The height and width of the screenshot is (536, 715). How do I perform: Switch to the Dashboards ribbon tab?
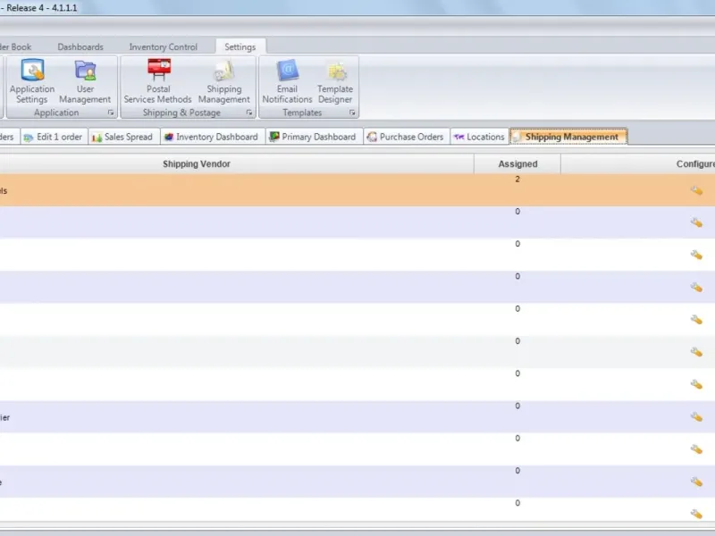point(80,47)
